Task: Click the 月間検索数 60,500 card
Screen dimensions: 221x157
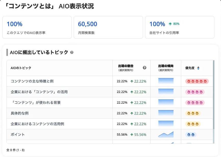Action: [x=108, y=27]
